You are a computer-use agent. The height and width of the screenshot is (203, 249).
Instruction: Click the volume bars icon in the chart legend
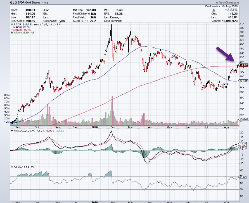[12, 33]
